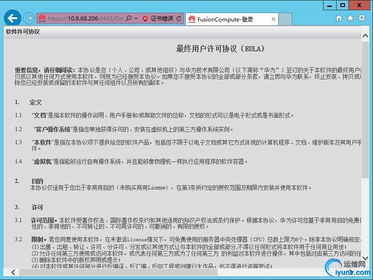Click section heading 目的
The width and height of the screenshot is (373, 280).
[37, 181]
